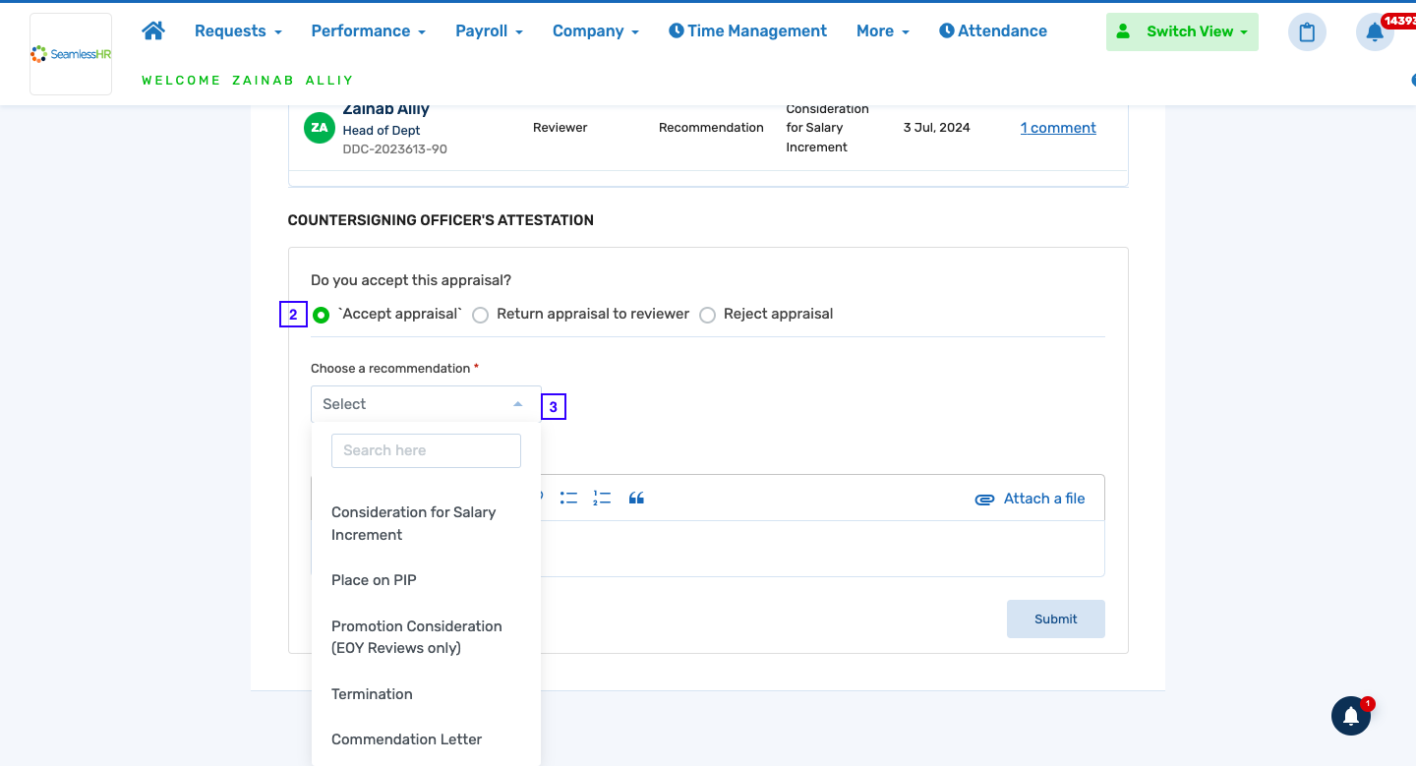Viewport: 1416px width, 766px height.
Task: Click the Home icon in navbar
Action: click(x=152, y=30)
